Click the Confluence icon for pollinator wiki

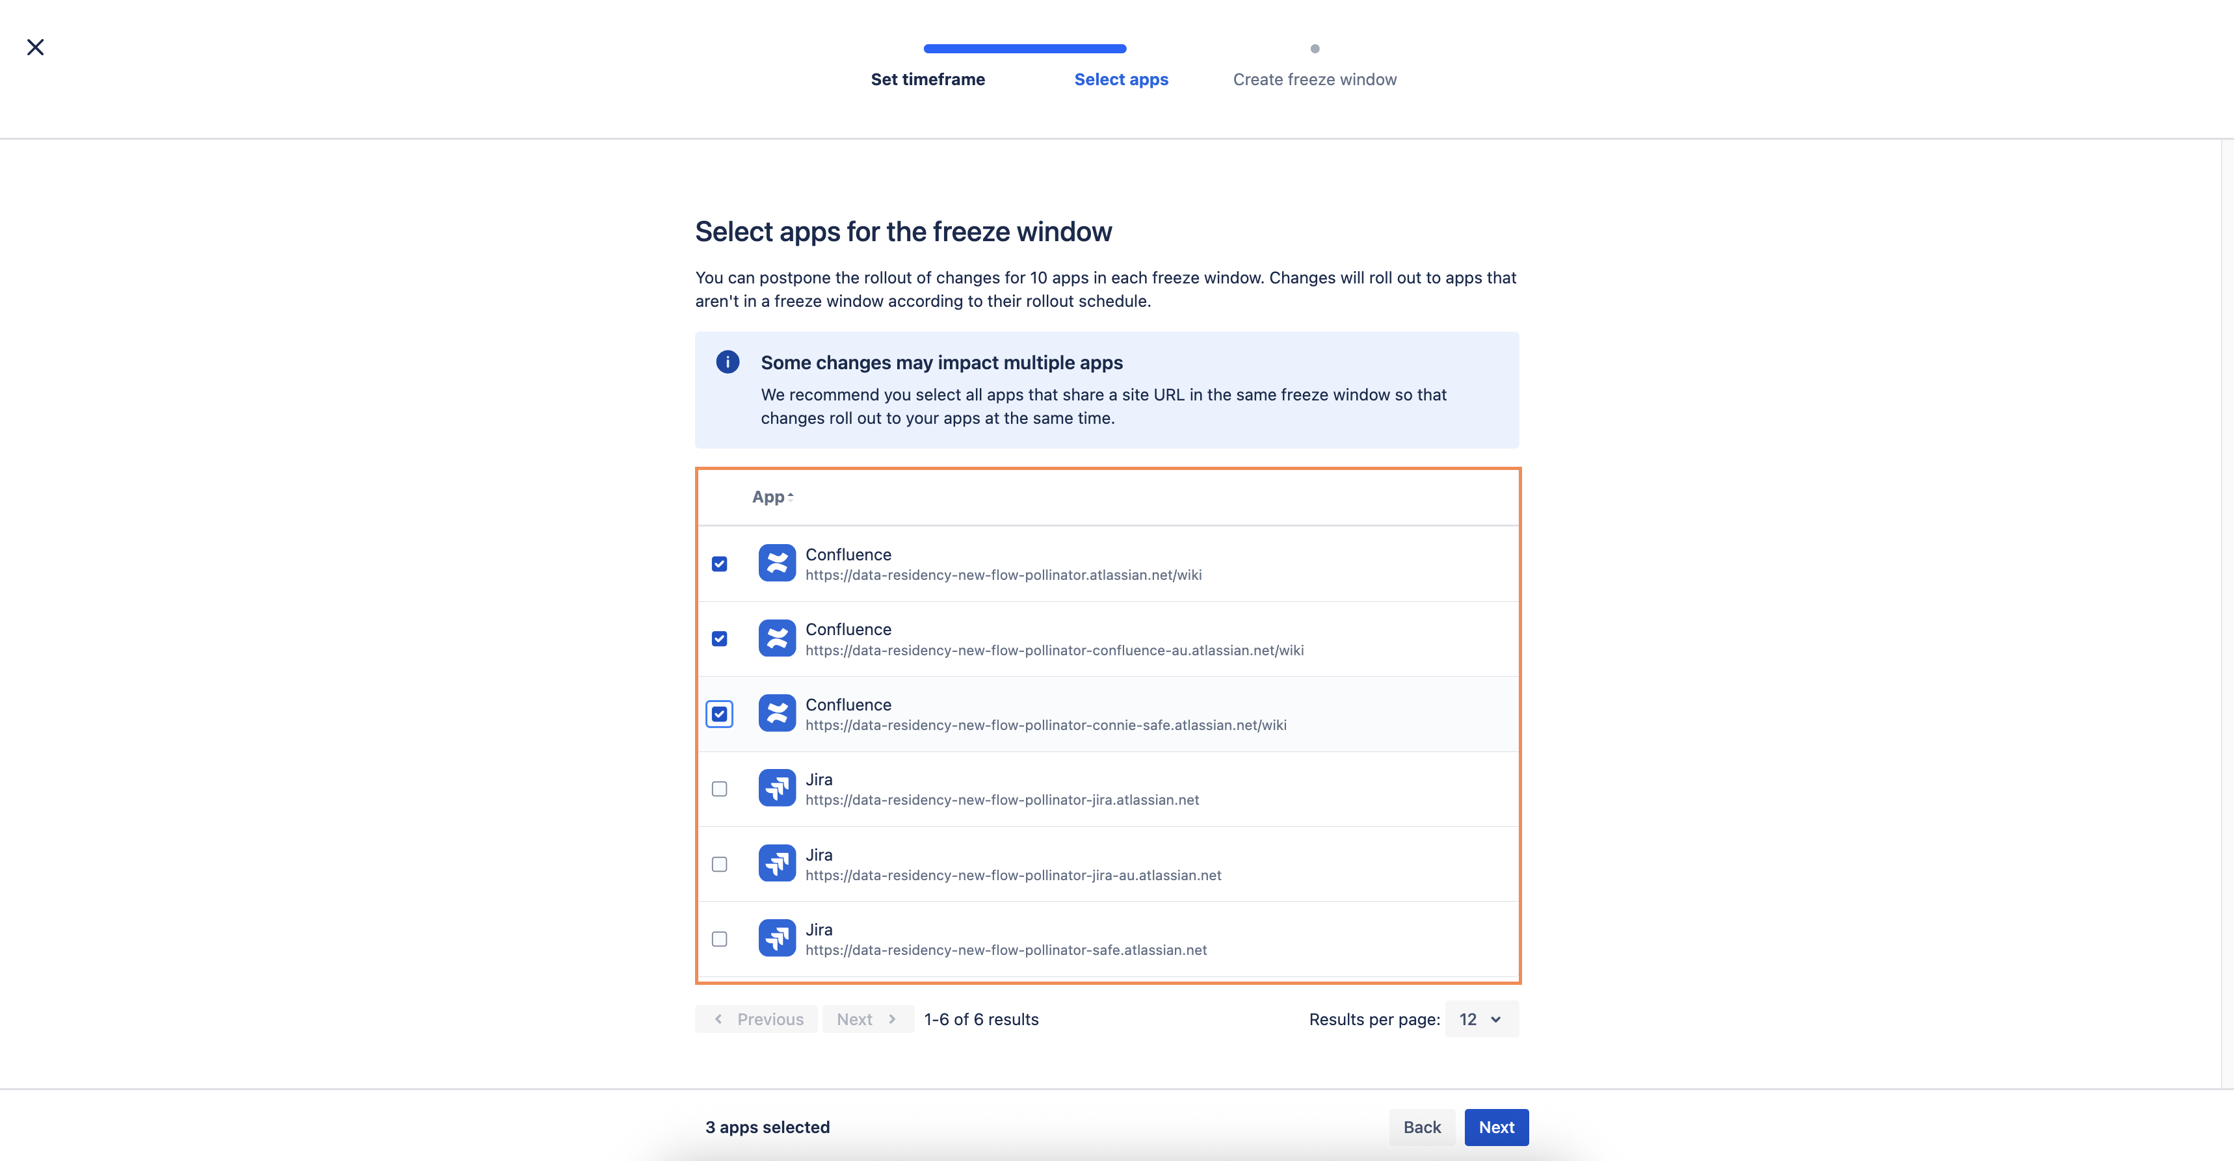click(776, 563)
